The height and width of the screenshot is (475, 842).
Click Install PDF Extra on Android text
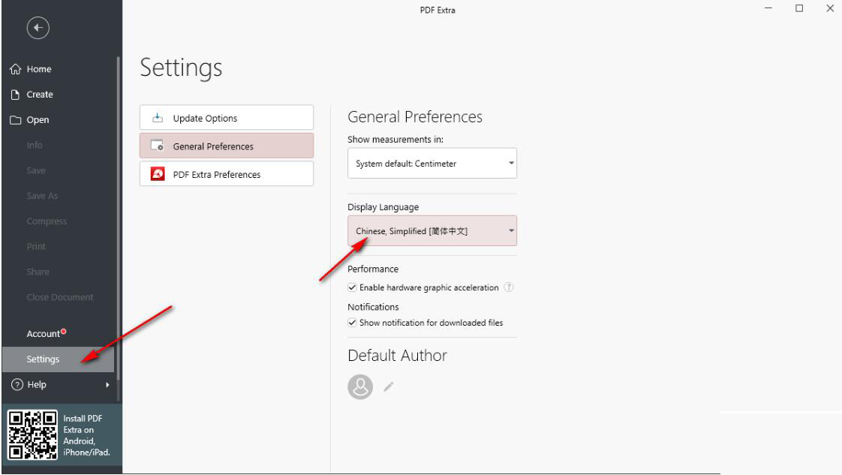pos(86,435)
